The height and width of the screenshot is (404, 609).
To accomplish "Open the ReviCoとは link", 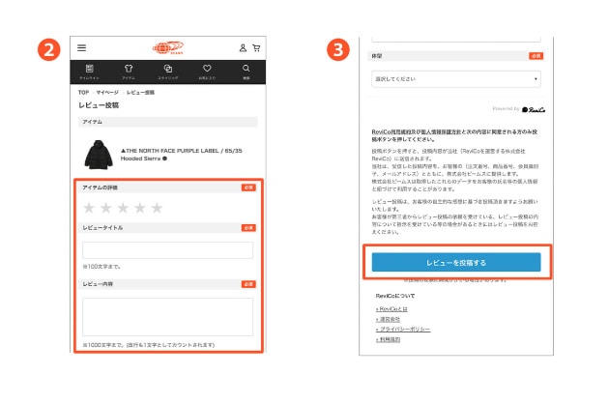I will 391,309.
